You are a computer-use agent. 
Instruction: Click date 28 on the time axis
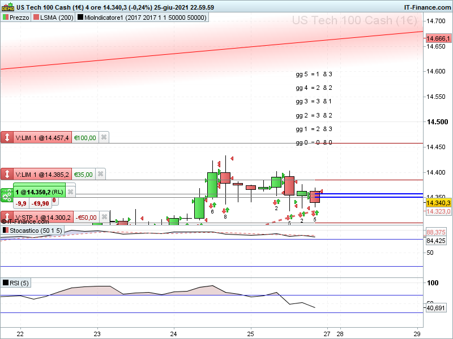(x=340, y=334)
